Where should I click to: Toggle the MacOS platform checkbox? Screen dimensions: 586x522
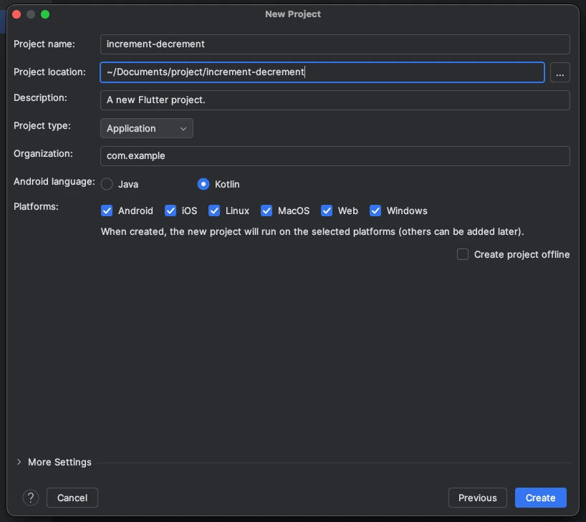pyautogui.click(x=266, y=211)
